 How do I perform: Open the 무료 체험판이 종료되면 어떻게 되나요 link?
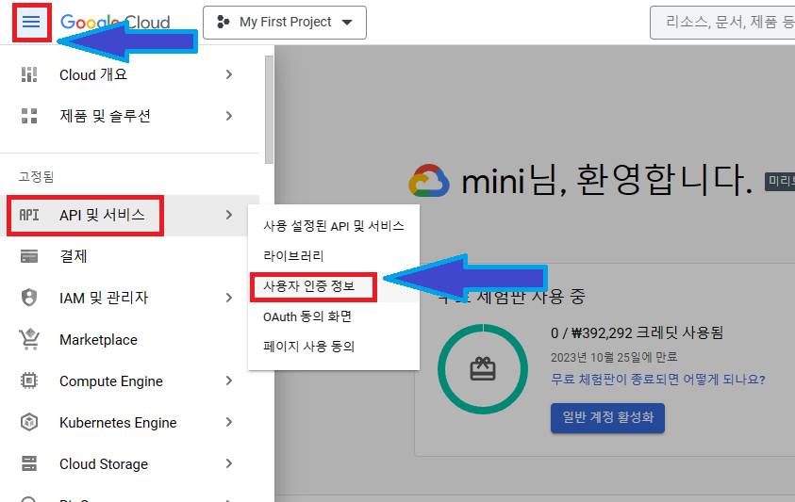[x=657, y=380]
